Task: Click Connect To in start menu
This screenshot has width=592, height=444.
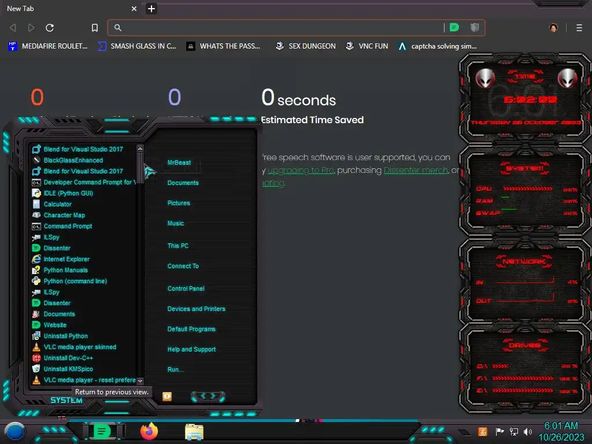Action: [x=183, y=266]
